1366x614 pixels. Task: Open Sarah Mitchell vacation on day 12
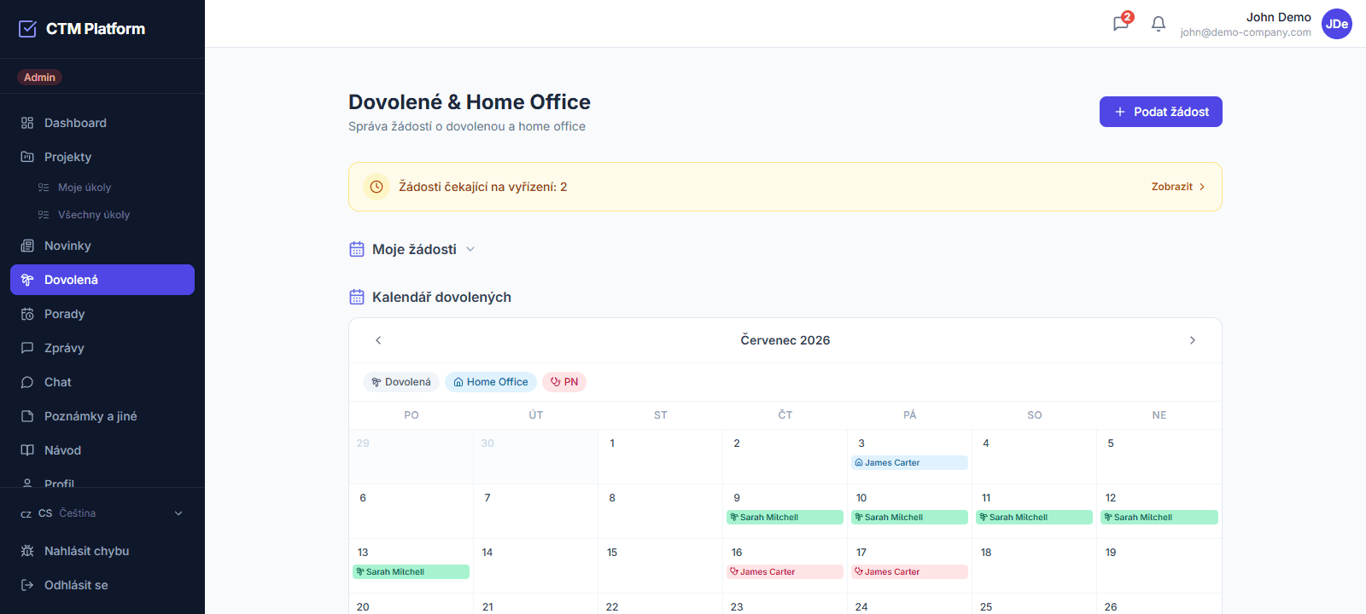click(x=1159, y=518)
